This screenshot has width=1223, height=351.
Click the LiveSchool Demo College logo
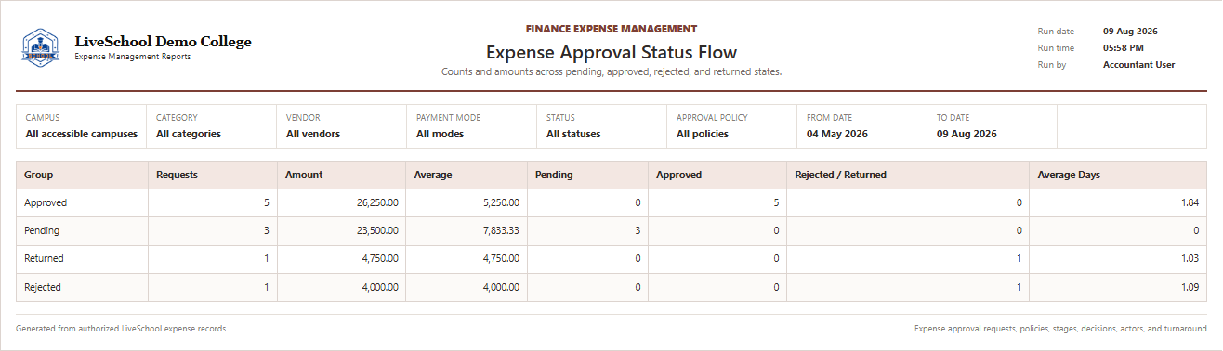coord(40,47)
